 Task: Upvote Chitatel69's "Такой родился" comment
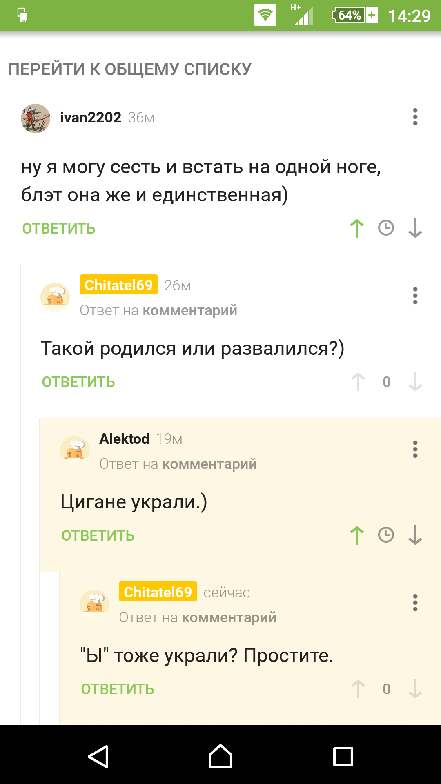pos(358,382)
